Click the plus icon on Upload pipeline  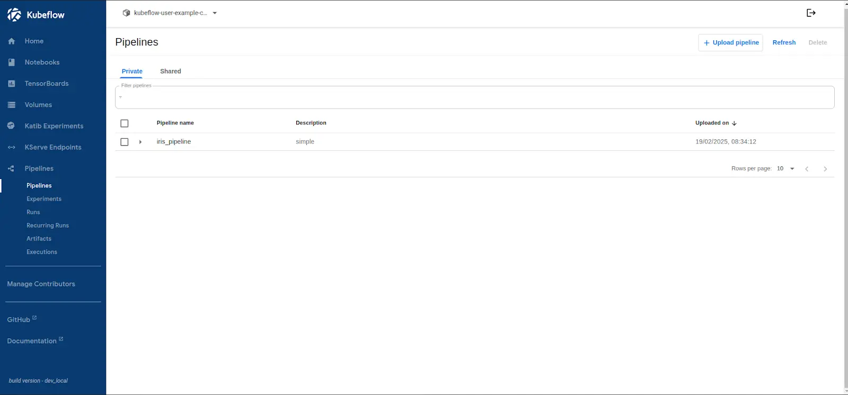706,43
